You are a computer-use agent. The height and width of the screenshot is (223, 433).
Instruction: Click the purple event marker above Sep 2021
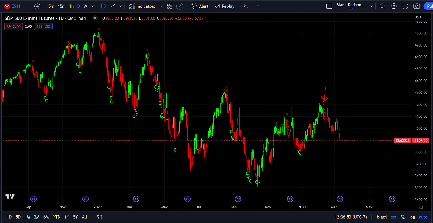34,199
